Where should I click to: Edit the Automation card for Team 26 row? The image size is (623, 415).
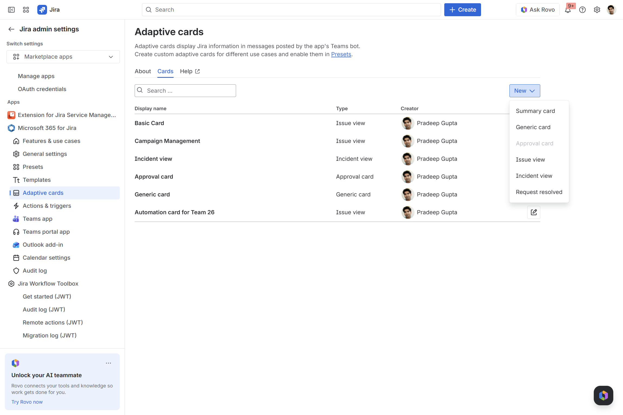(534, 212)
